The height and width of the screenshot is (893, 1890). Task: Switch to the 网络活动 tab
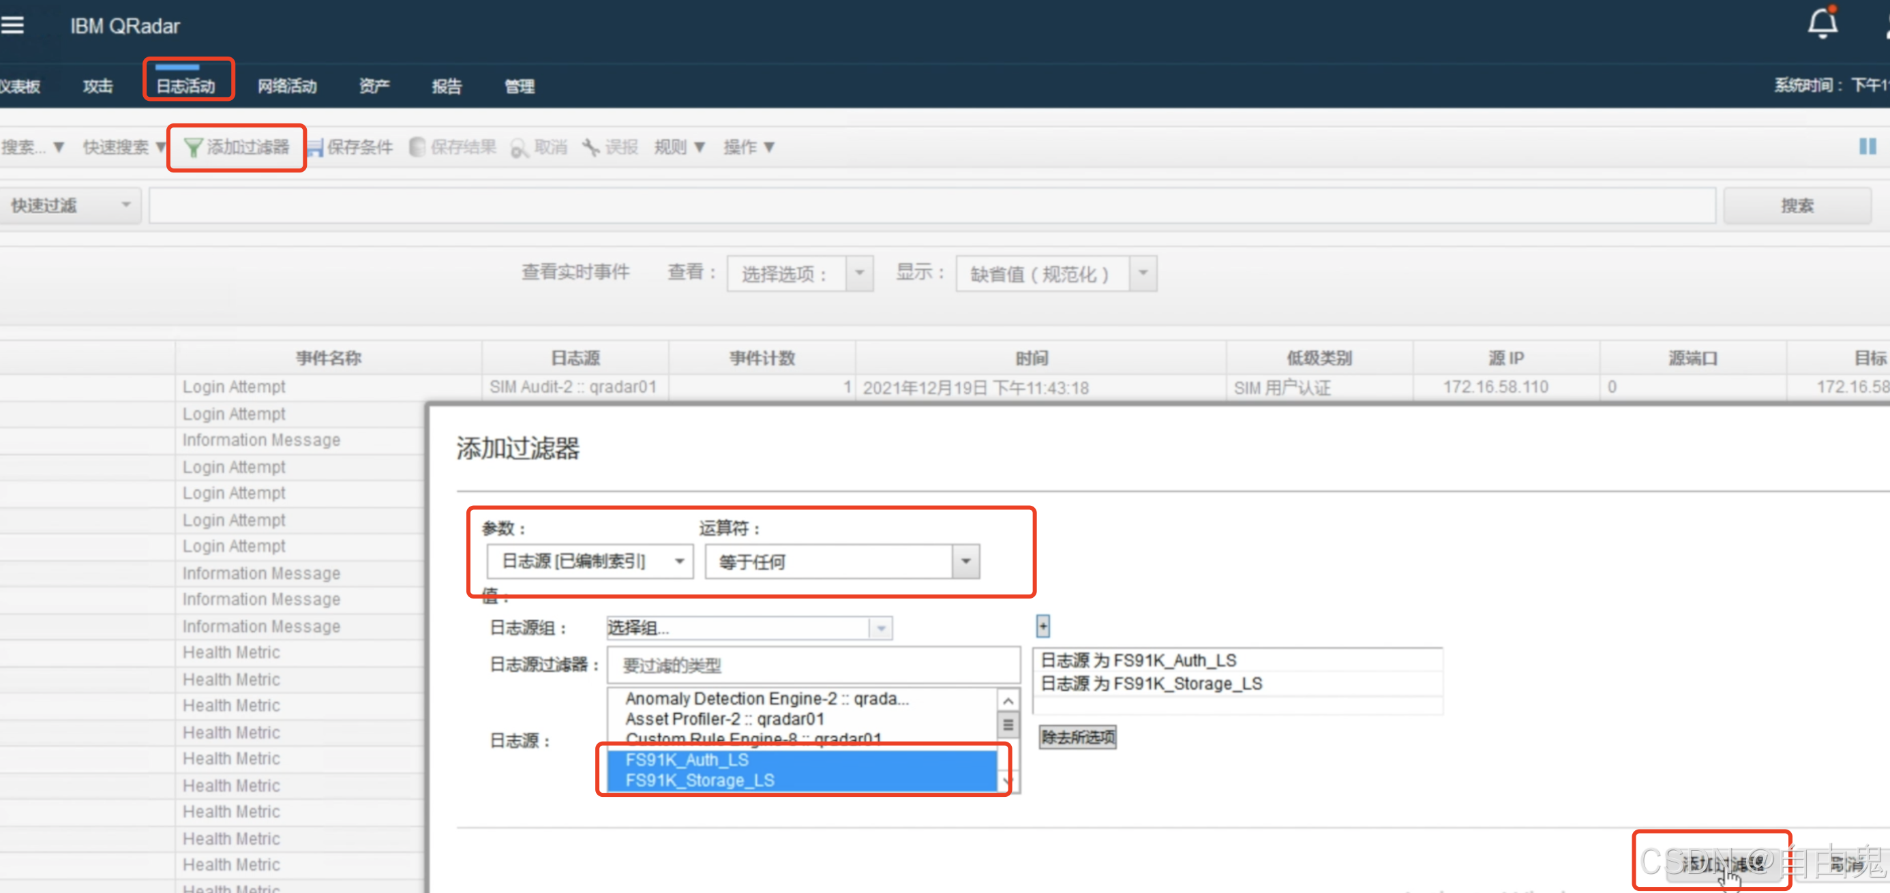pos(287,86)
